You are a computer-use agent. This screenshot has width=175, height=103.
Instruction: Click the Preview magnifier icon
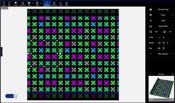(172, 74)
